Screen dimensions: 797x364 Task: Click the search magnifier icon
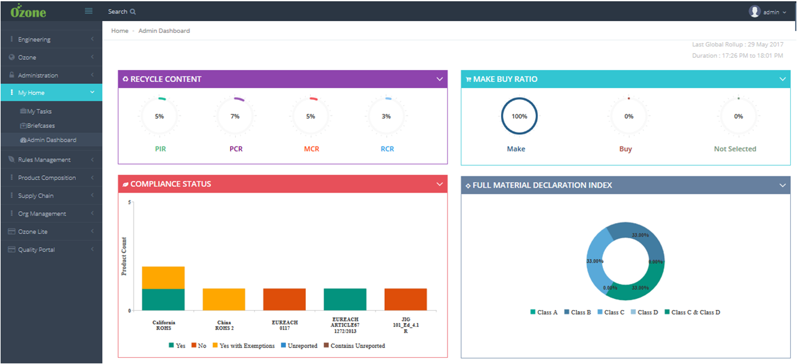pyautogui.click(x=133, y=12)
